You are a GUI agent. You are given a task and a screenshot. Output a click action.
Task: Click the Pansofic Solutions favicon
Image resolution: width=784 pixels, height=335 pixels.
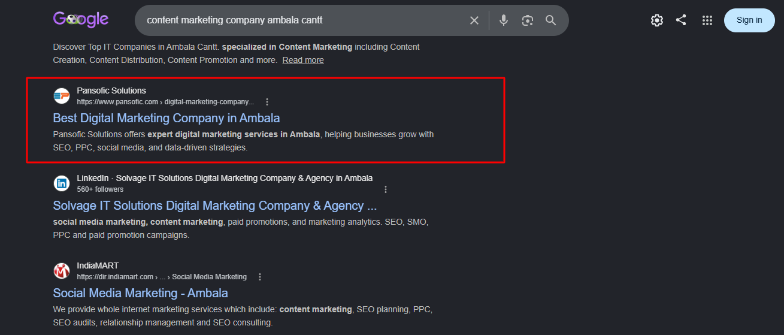tap(62, 96)
